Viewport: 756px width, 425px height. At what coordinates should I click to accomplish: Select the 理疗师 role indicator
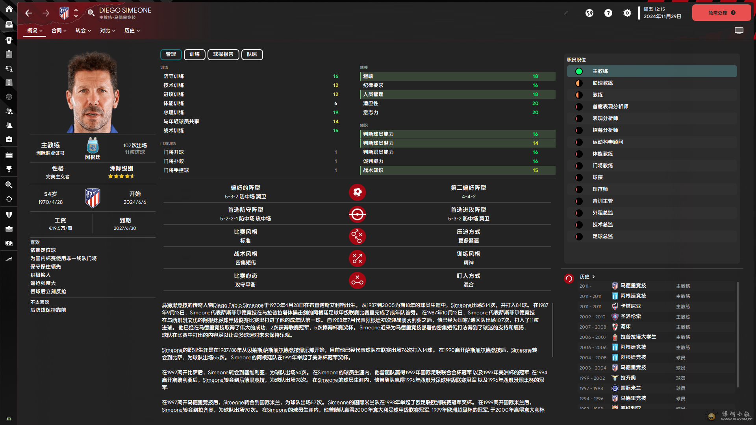pos(579,189)
